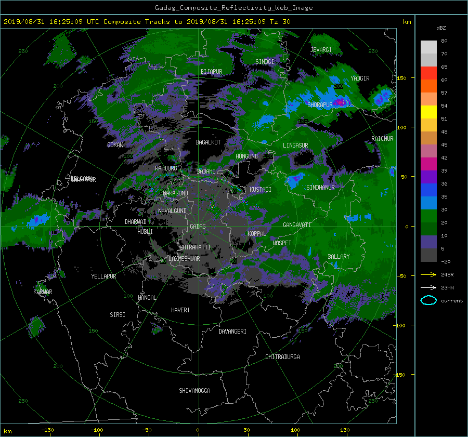The height and width of the screenshot is (437, 468).
Task: Click the SHIVAMOGGA city label
Action: click(194, 391)
